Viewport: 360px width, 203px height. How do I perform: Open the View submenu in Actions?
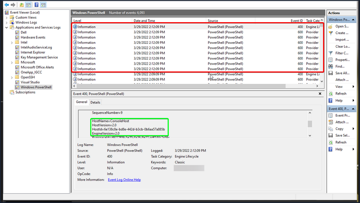(341, 86)
